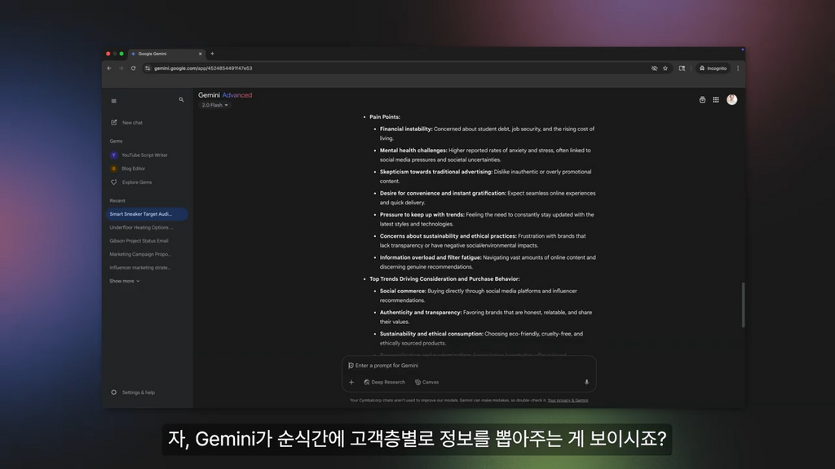
Task: Click the microphone icon in prompt box
Action: pos(586,383)
